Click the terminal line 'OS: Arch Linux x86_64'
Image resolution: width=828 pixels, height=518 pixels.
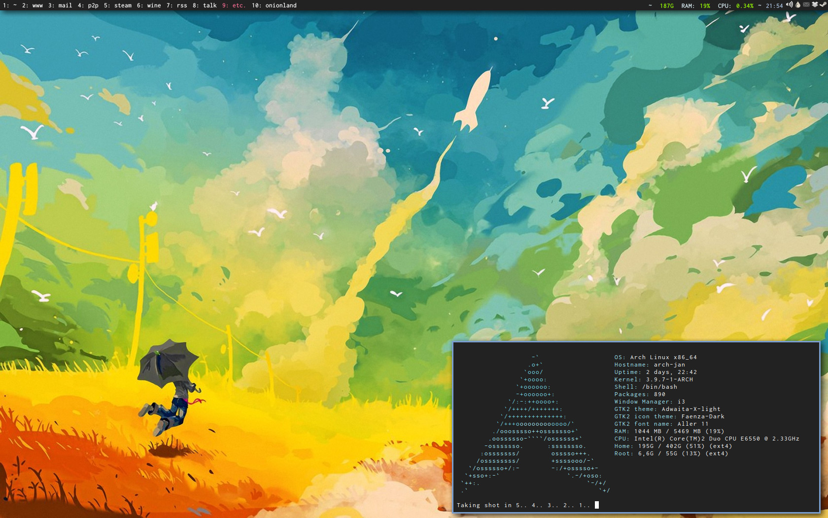click(x=655, y=357)
